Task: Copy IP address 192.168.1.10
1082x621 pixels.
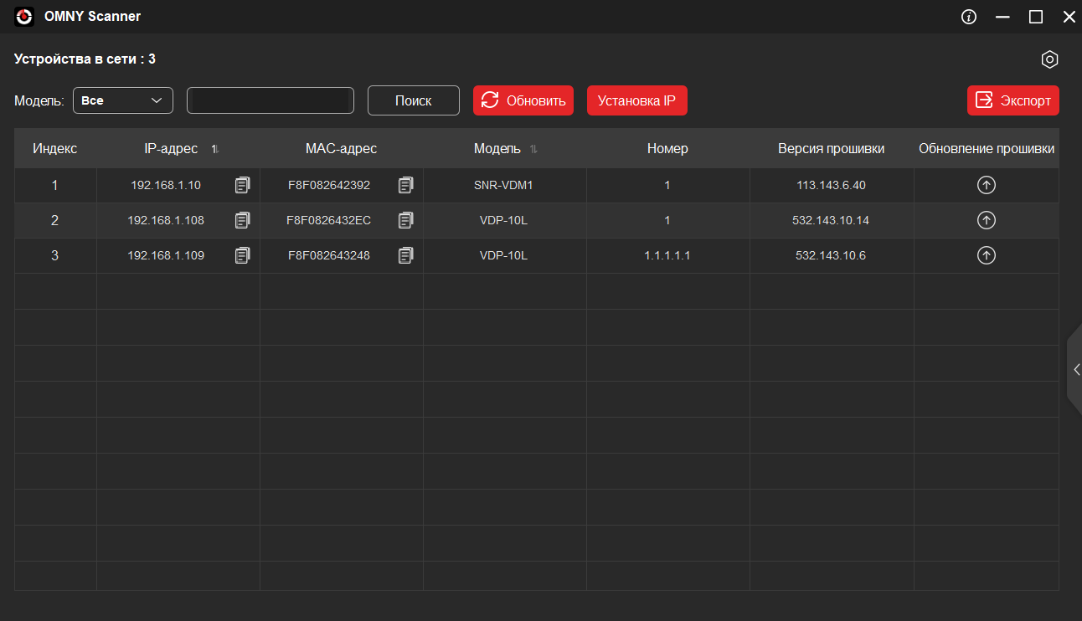Action: pyautogui.click(x=242, y=185)
